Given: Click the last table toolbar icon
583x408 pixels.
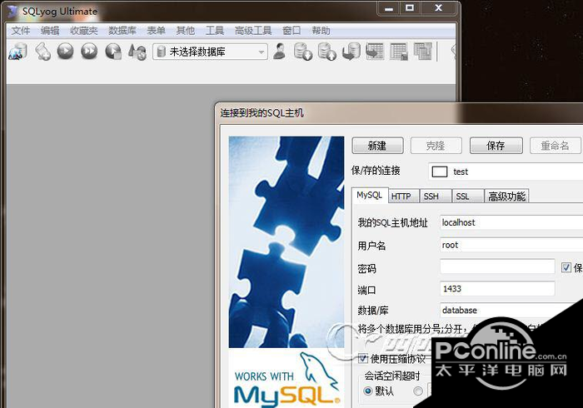Looking at the screenshot, I should [423, 52].
